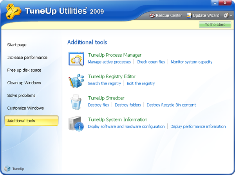Click the TuneUp Process Manager magnifier icon
The image size is (235, 175).
(76, 59)
